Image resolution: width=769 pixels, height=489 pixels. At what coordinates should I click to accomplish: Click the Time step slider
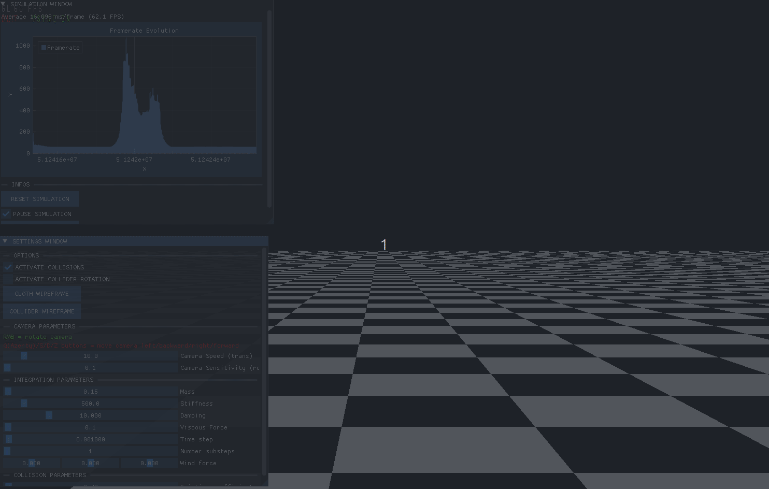[91, 439]
